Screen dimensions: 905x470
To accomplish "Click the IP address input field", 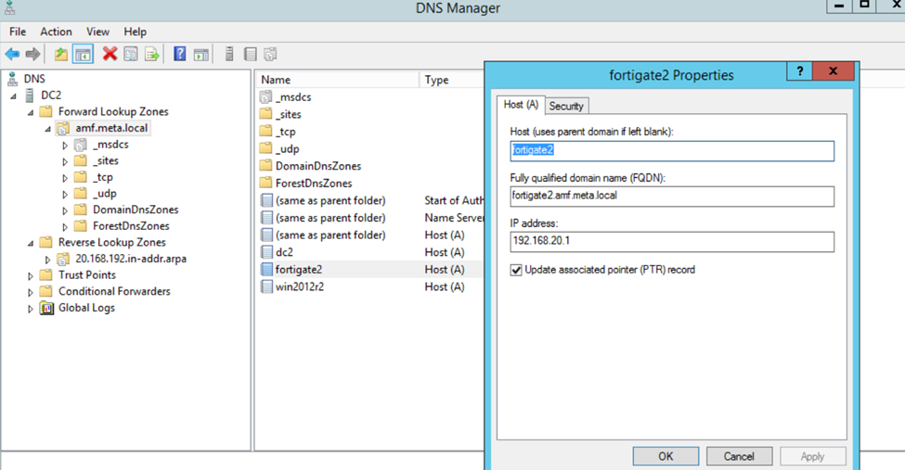I will (671, 241).
